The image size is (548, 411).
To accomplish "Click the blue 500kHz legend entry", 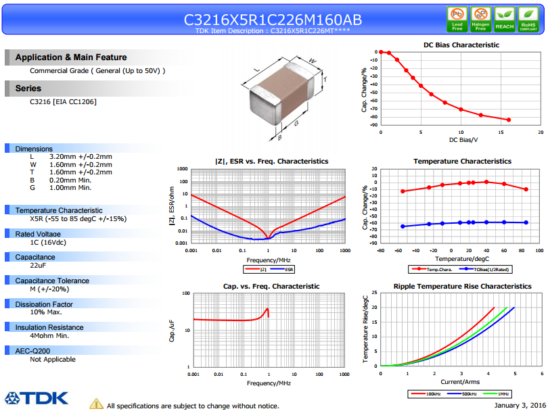I will 462,394.
